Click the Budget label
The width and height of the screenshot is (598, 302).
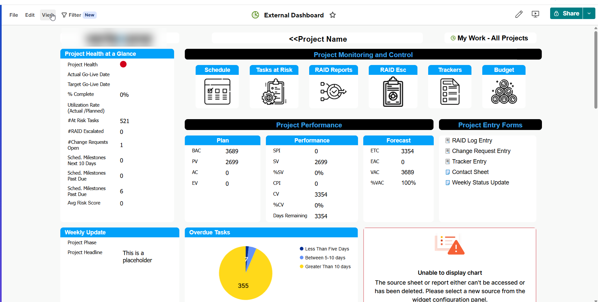504,70
